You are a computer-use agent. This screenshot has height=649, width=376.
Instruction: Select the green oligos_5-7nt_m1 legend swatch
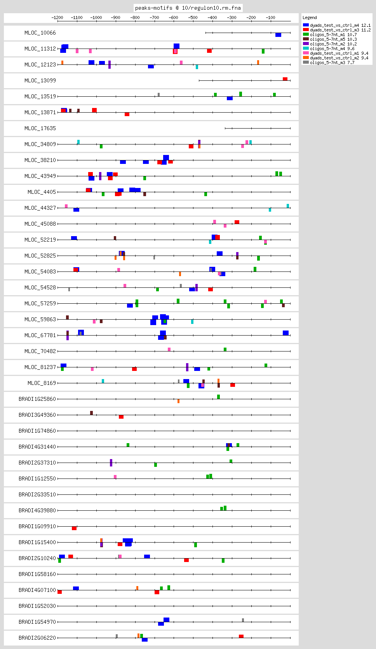click(306, 35)
